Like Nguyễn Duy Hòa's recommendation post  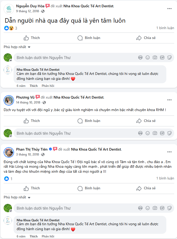point(32,38)
